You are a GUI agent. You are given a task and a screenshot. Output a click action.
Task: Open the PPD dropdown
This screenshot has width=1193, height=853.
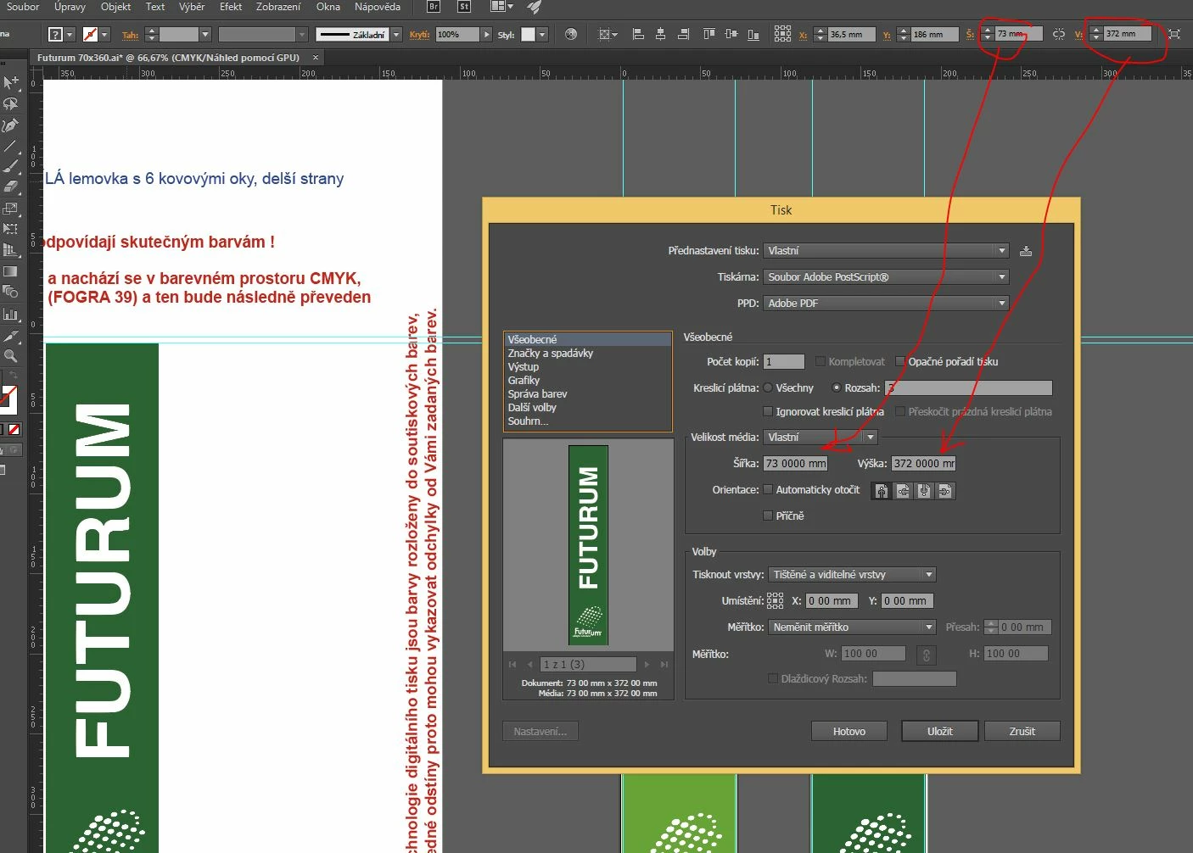[886, 304]
